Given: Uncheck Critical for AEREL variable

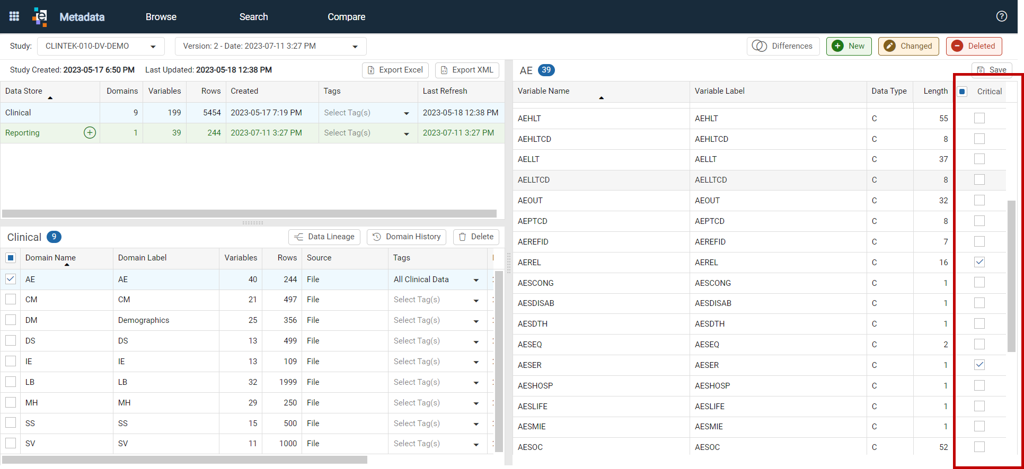Looking at the screenshot, I should pyautogui.click(x=979, y=262).
